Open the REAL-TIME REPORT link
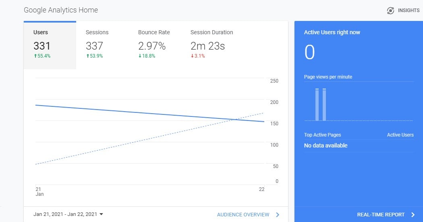Image resolution: width=423 pixels, height=222 pixels. (380, 215)
